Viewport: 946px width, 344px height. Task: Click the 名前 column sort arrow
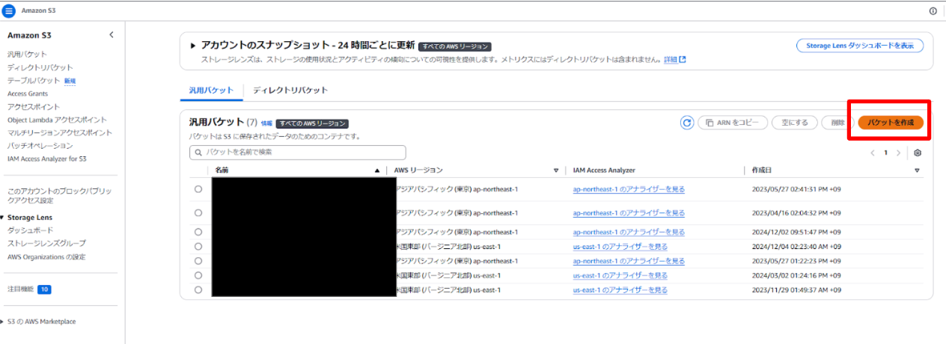coord(377,171)
